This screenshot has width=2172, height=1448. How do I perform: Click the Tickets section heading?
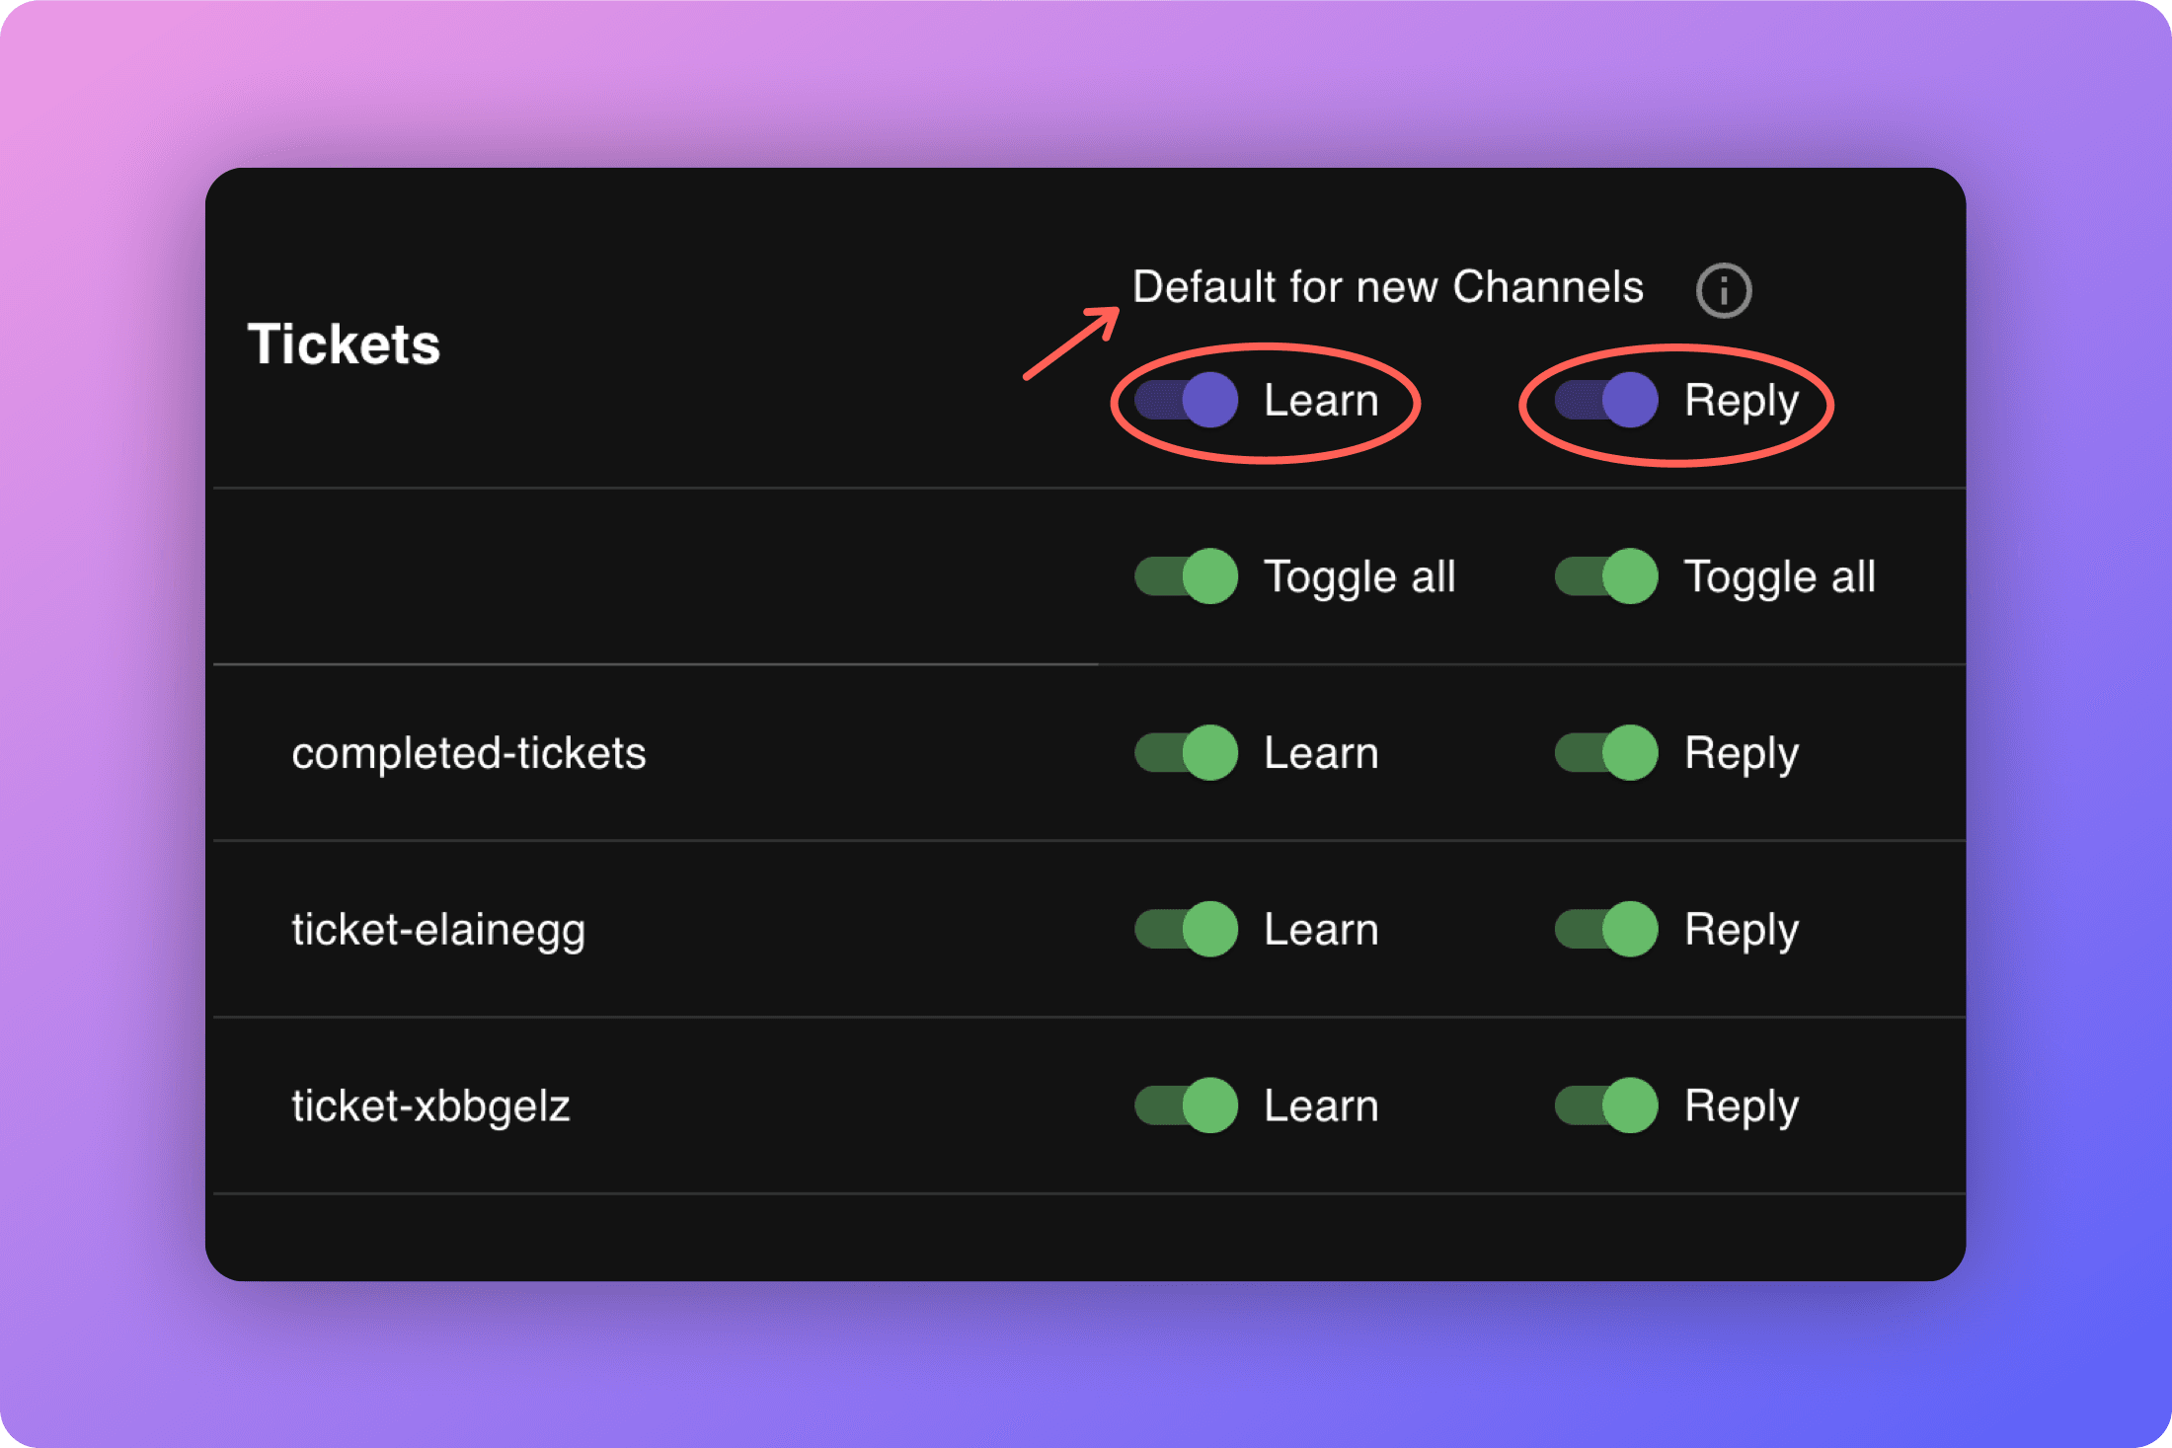[344, 344]
